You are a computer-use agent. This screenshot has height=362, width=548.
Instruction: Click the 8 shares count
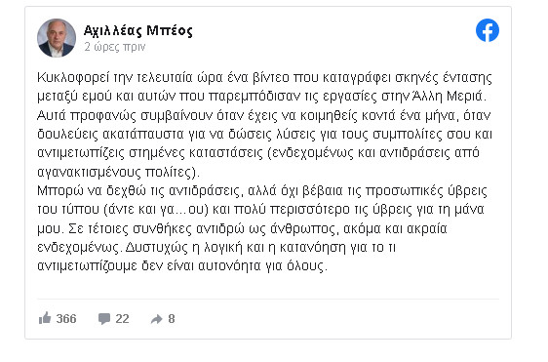coord(172,319)
